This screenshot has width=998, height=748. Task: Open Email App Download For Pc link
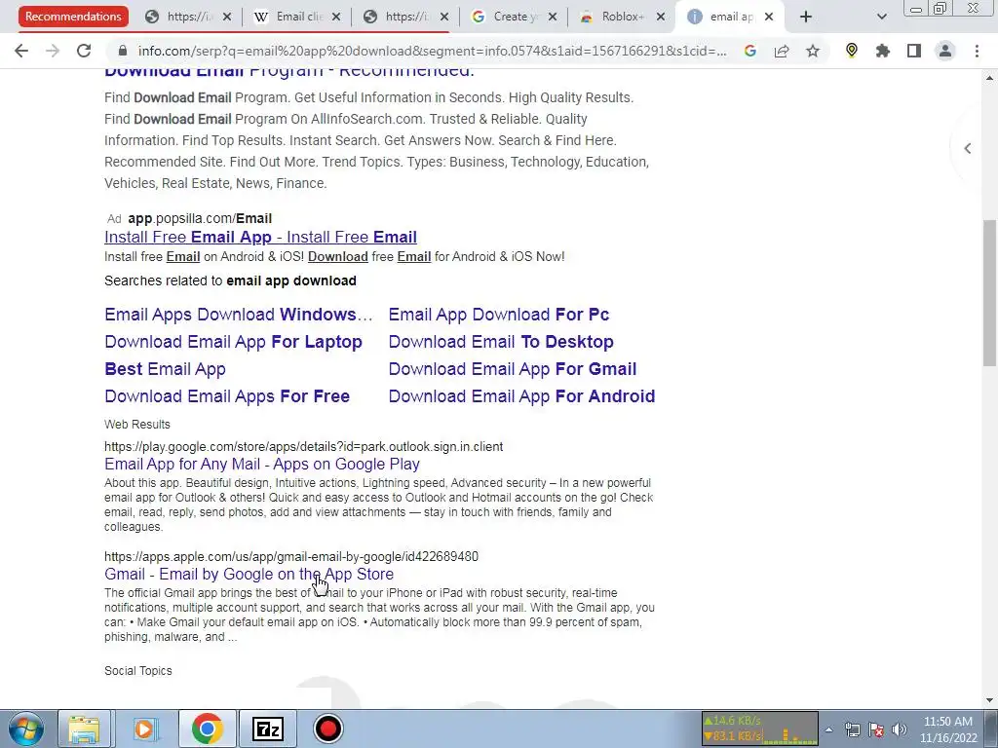[498, 315]
